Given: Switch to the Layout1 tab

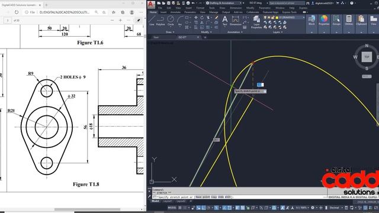Looking at the screenshot, I should pyautogui.click(x=168, y=201).
